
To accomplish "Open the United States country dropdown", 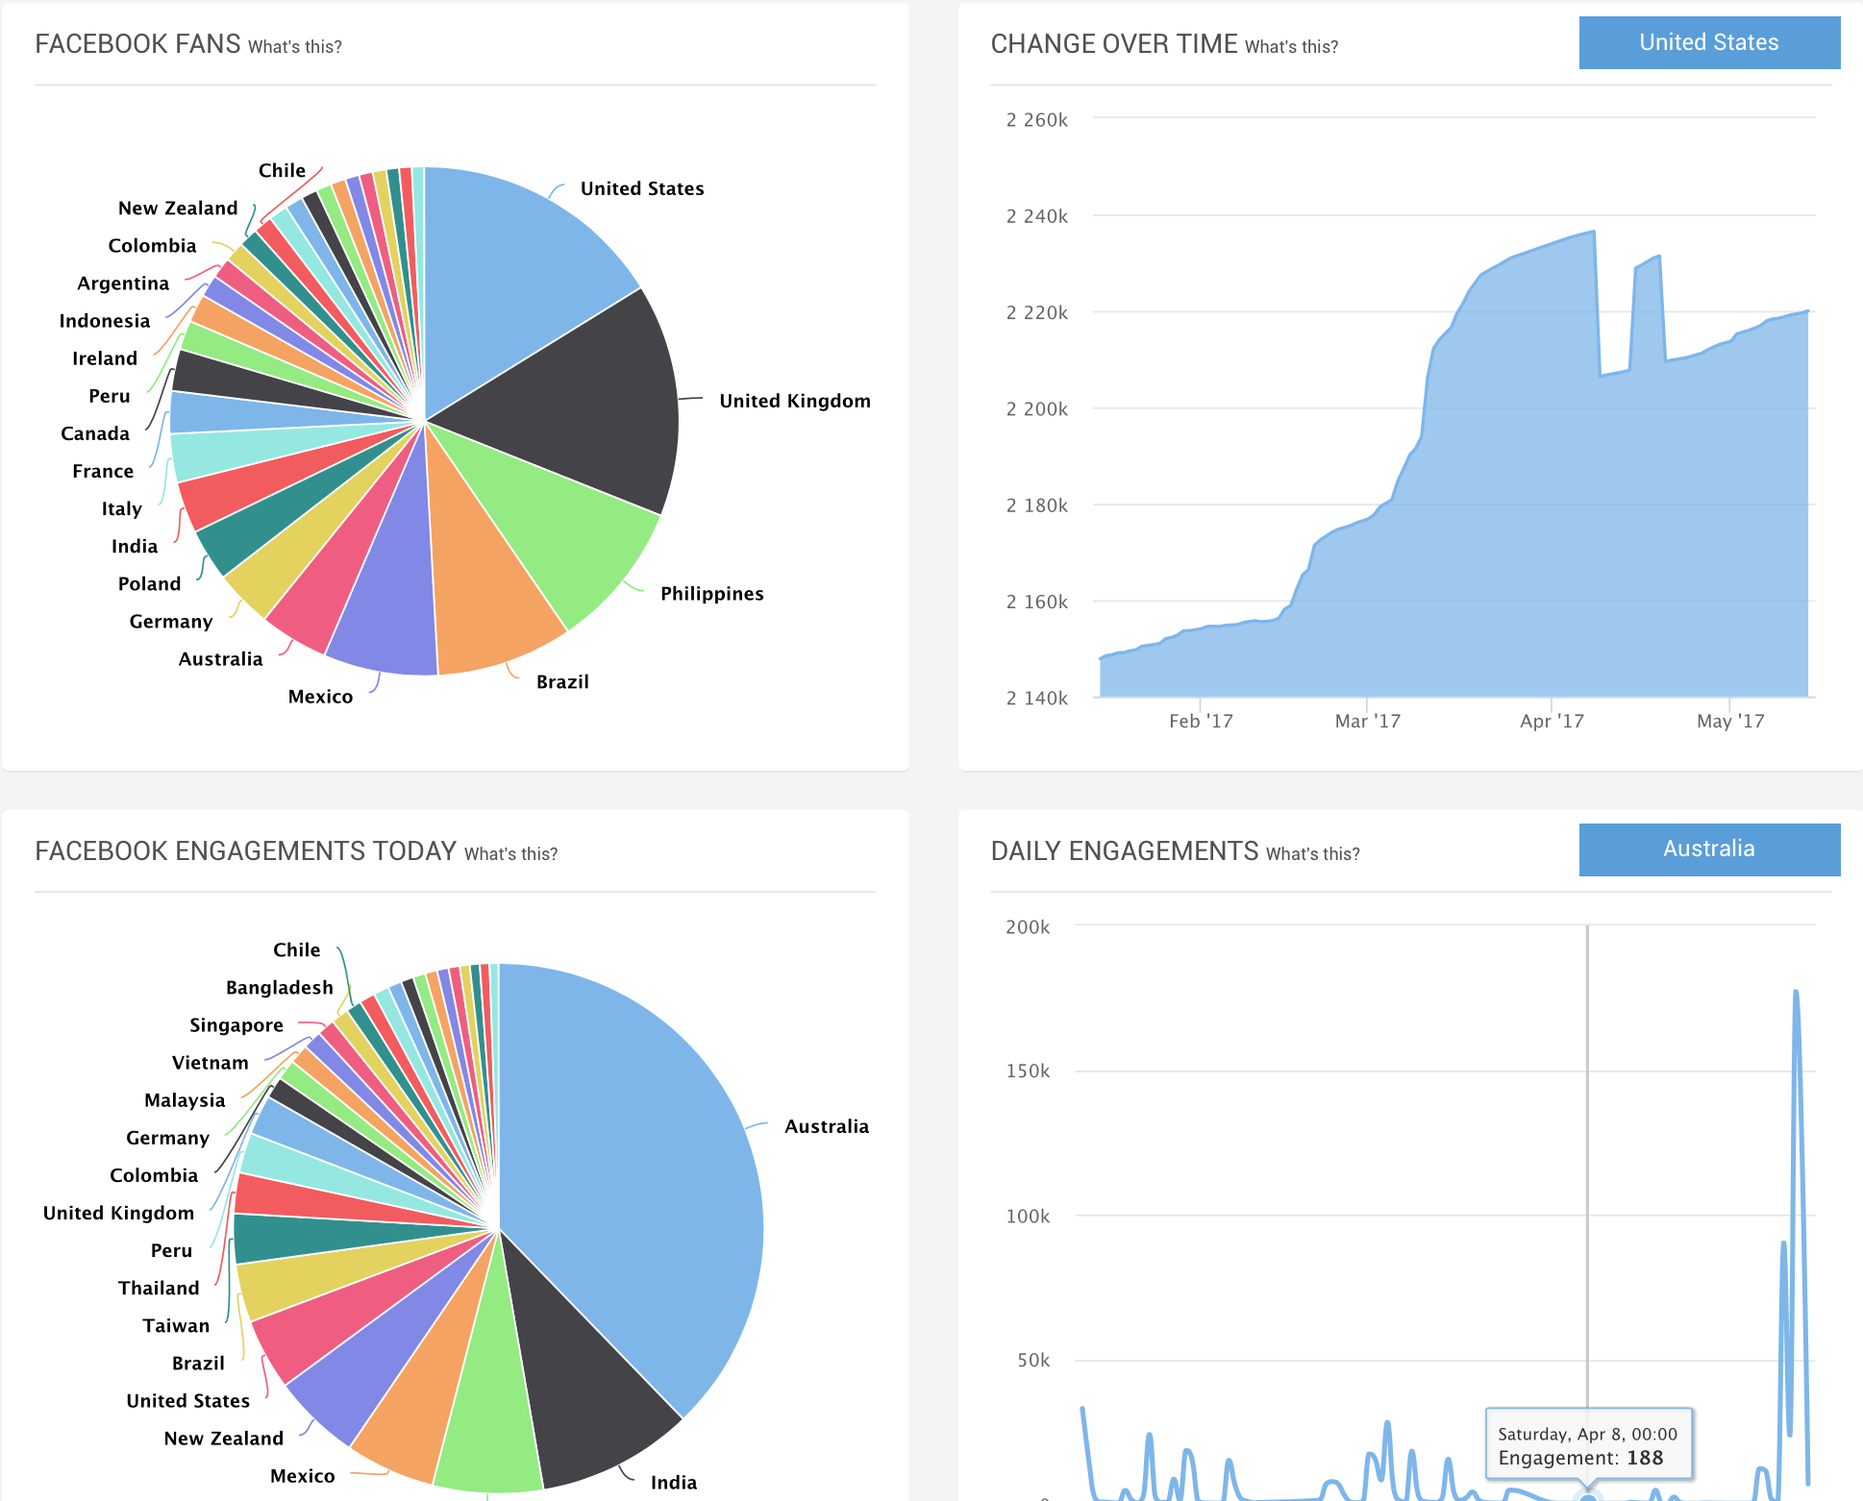I will tap(1708, 42).
